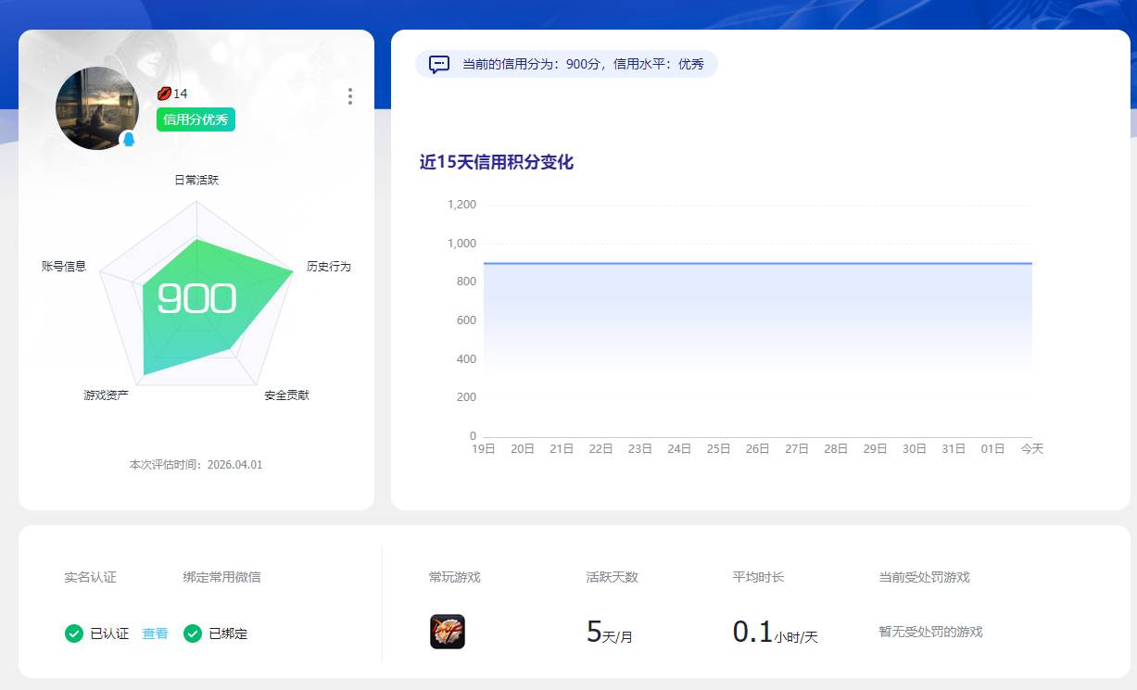Click the 日常活跃 label on the radar chart

tap(196, 180)
